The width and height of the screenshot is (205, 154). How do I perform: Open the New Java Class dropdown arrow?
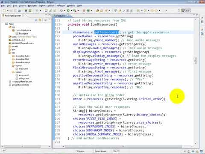(x=91, y=11)
